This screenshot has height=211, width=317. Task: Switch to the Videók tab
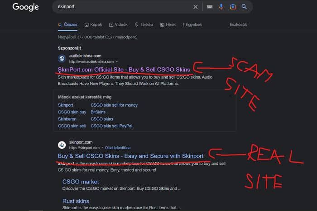118,24
